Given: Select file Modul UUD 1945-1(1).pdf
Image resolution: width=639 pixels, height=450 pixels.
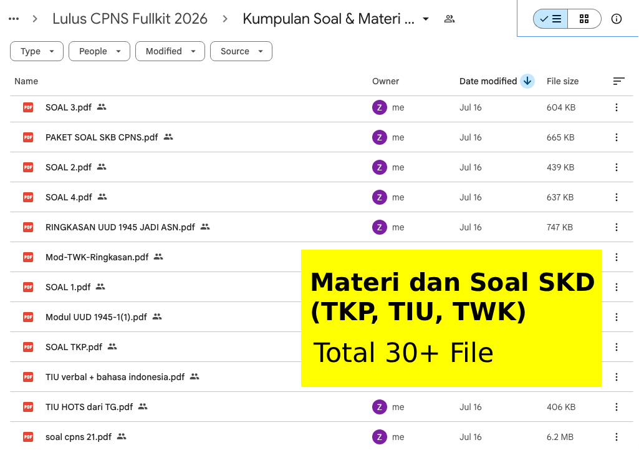Looking at the screenshot, I should click(x=96, y=317).
